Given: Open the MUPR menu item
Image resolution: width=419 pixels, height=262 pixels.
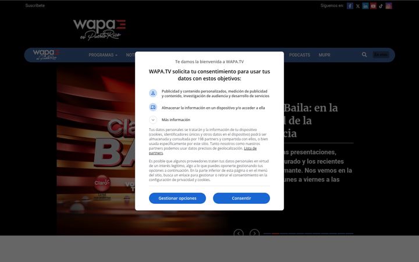Looking at the screenshot, I should [x=324, y=55].
